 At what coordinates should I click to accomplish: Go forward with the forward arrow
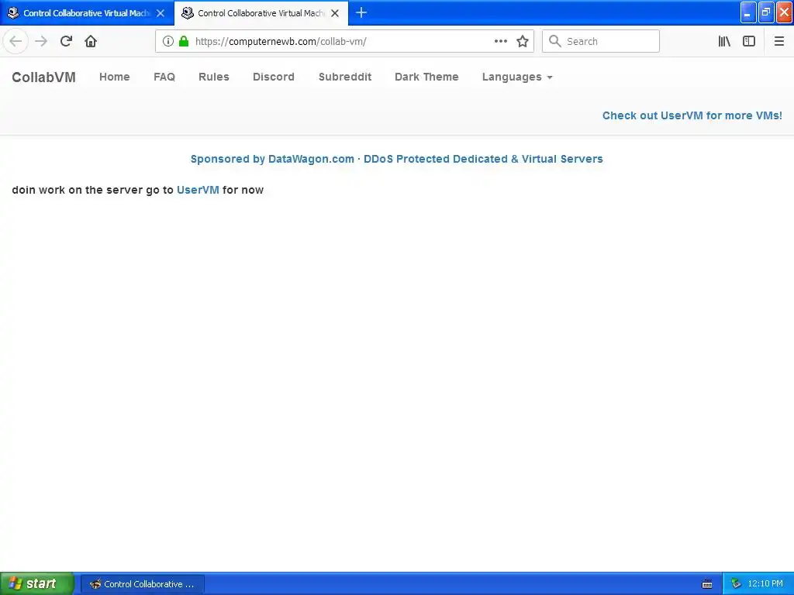point(41,41)
